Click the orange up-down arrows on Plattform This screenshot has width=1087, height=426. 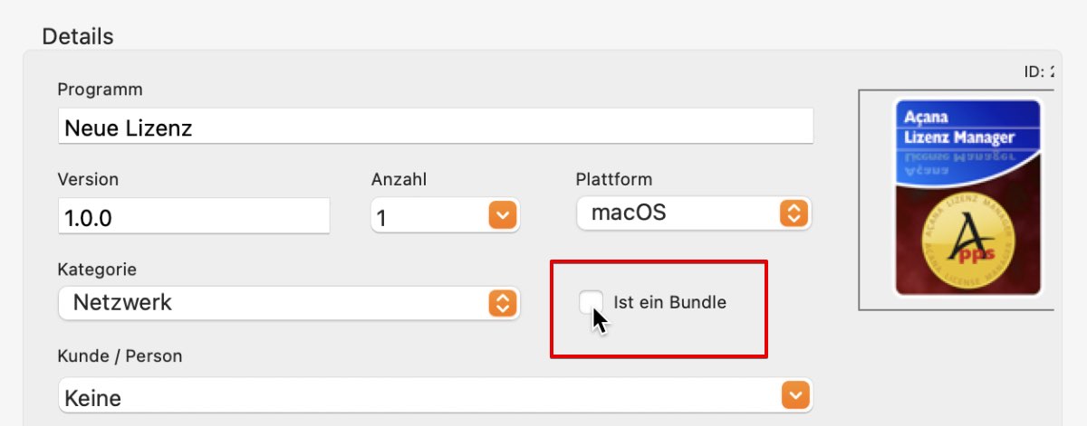click(794, 213)
